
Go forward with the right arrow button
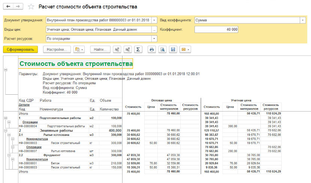18,6
